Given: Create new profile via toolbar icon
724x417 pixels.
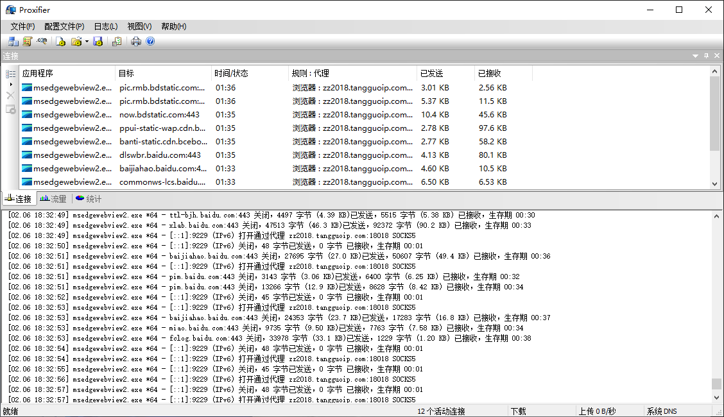Looking at the screenshot, I should click(60, 42).
